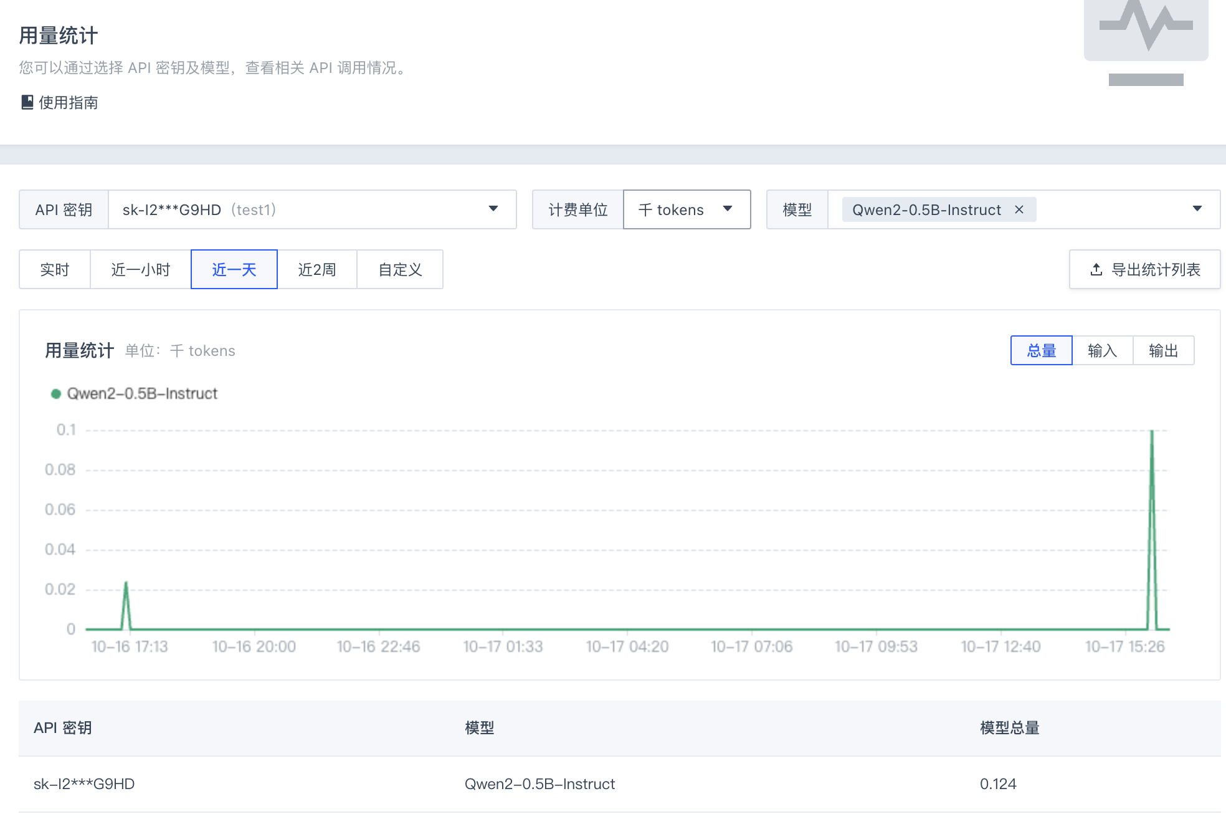
Task: Expand the 模型 dropdown arrow
Action: coord(1197,209)
